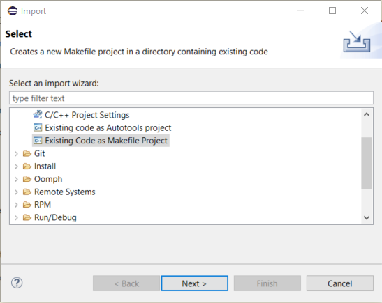
Task: Click the C/C++ Project Settings icon
Action: (38, 114)
